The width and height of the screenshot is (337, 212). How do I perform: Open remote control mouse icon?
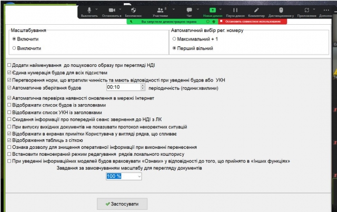tap(281, 10)
